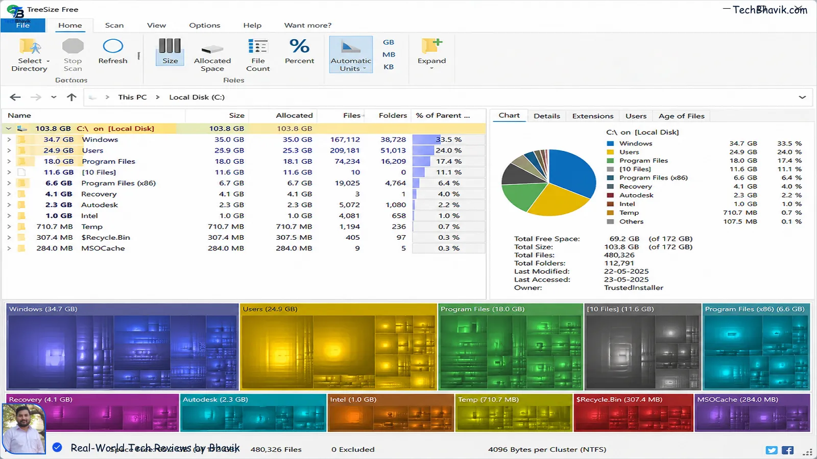Click Local Disk (C:) breadcrumb
The image size is (817, 459).
(x=197, y=97)
